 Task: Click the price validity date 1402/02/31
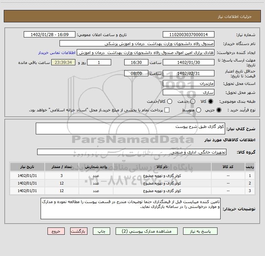(189, 74)
